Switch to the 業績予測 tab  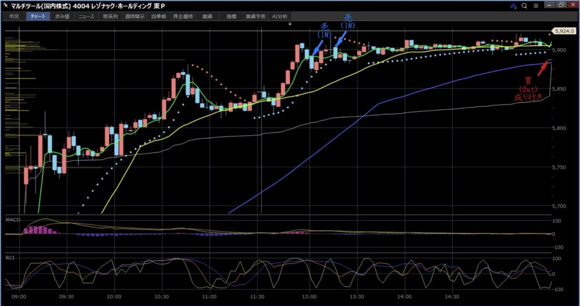(x=255, y=16)
